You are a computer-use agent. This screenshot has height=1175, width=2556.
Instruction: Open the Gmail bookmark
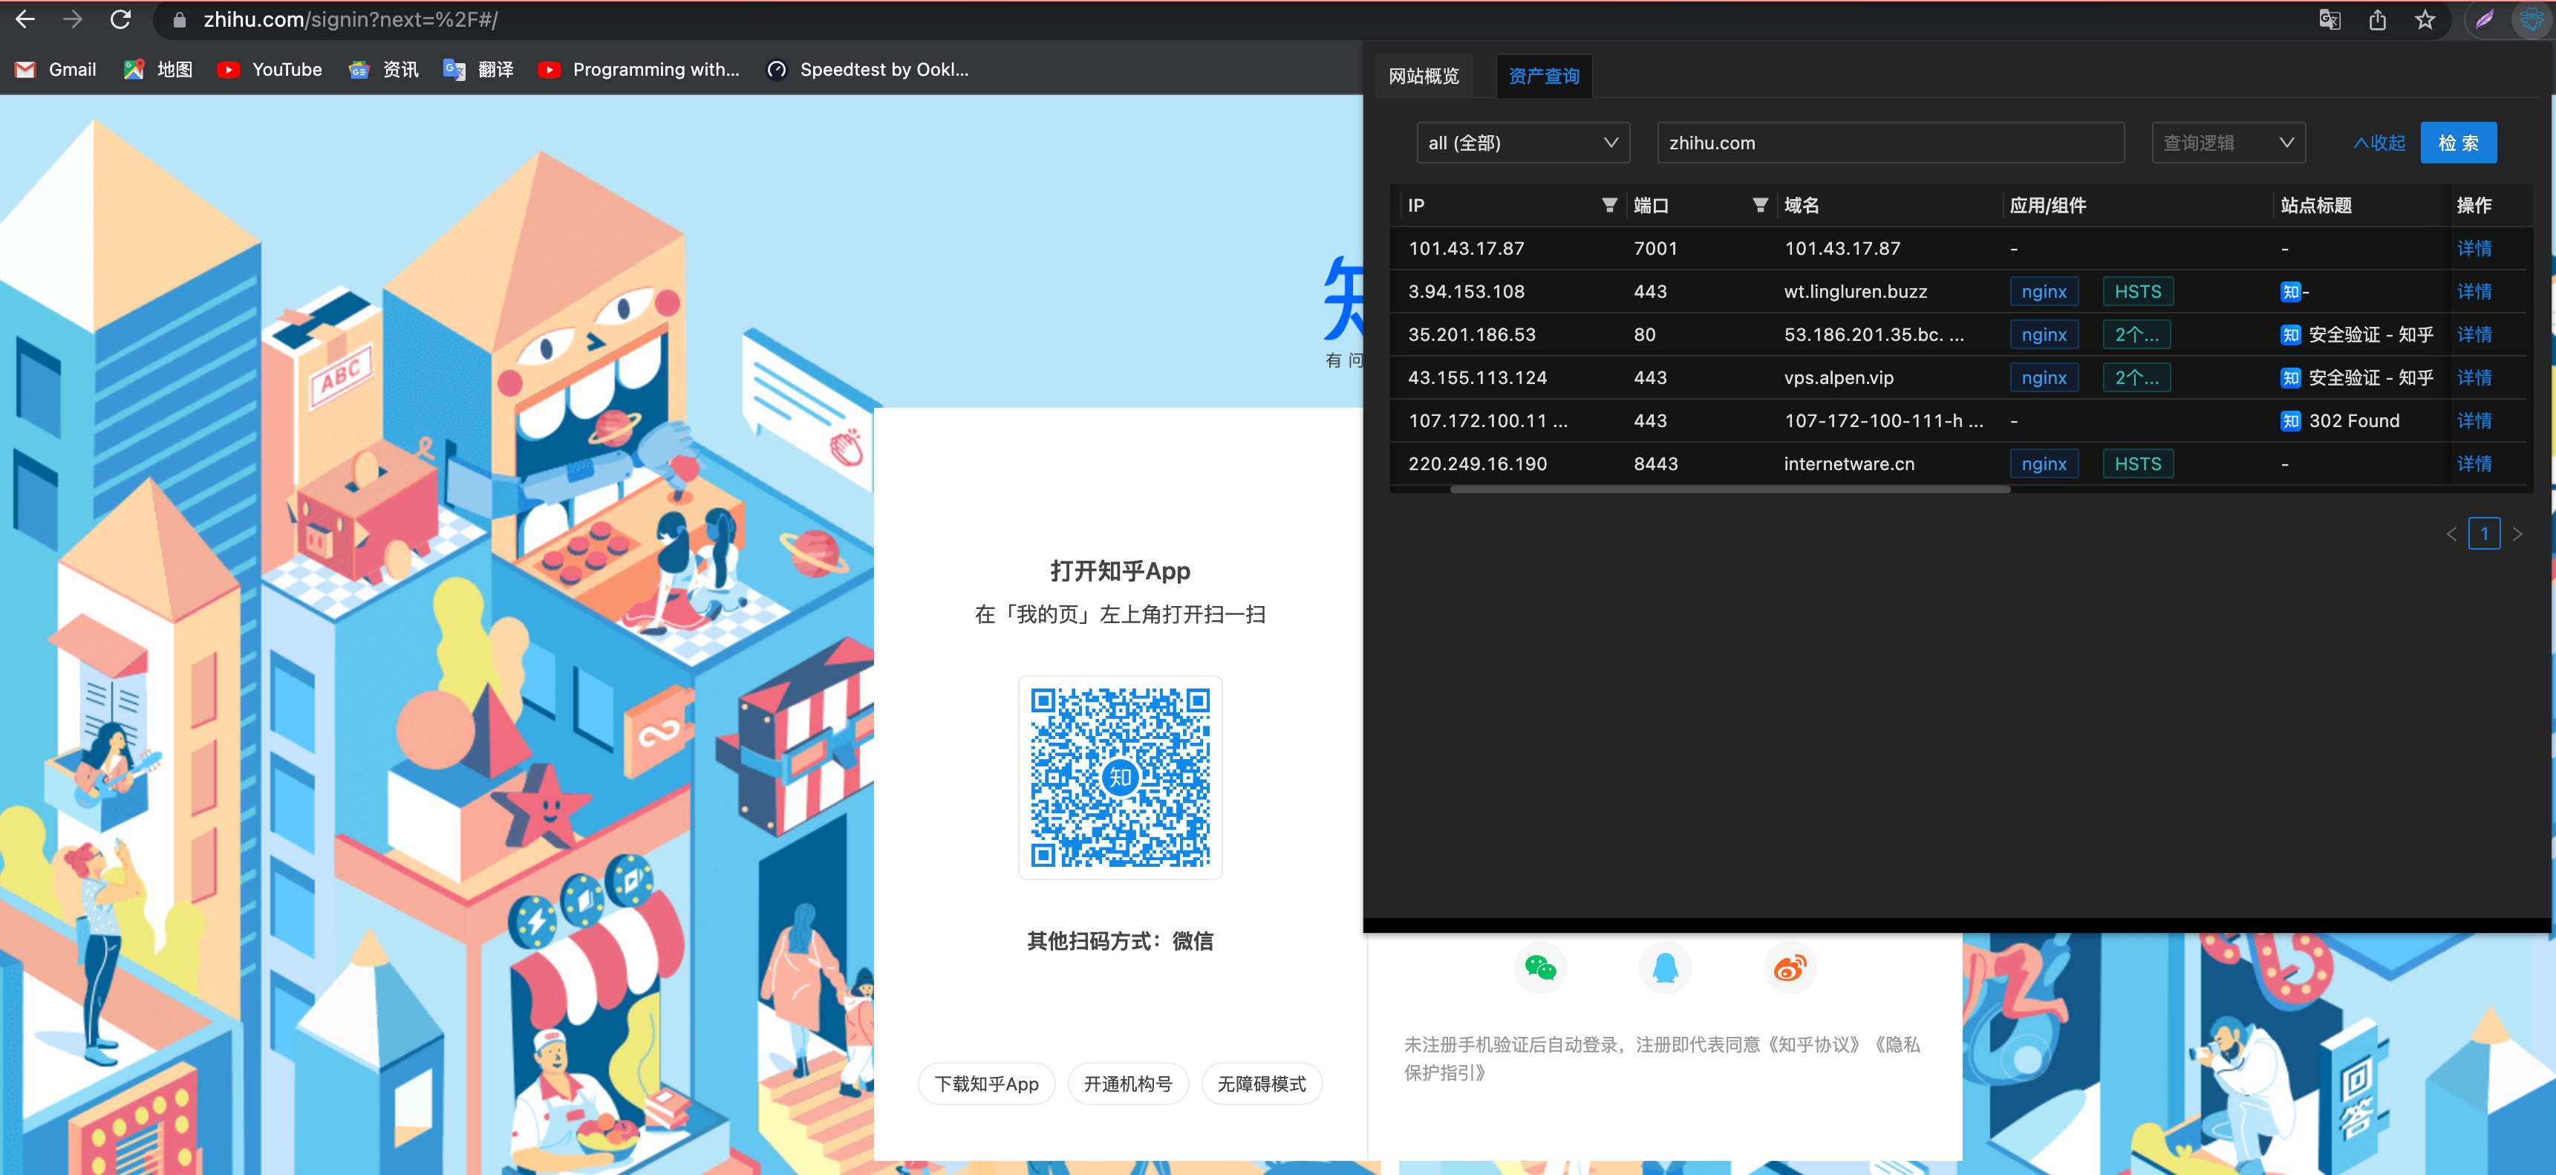[x=56, y=70]
